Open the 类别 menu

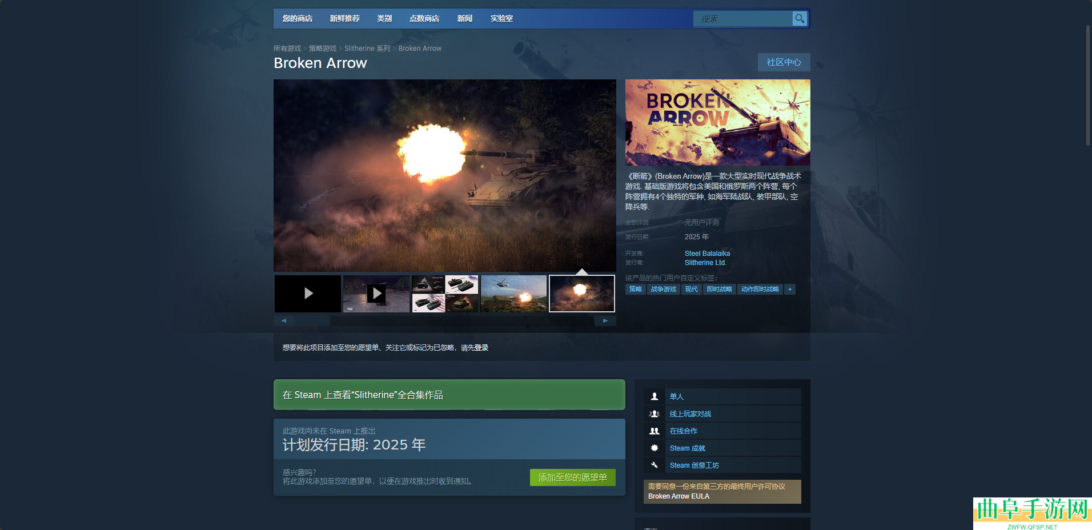click(x=384, y=18)
